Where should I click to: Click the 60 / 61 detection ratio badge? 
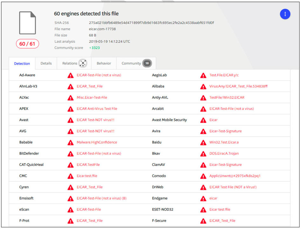tap(27, 44)
